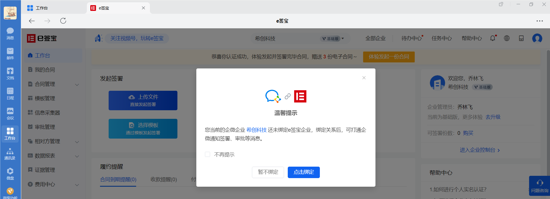This screenshot has width=550, height=199.
Task: Click the 点击绑定 button
Action: [304, 172]
